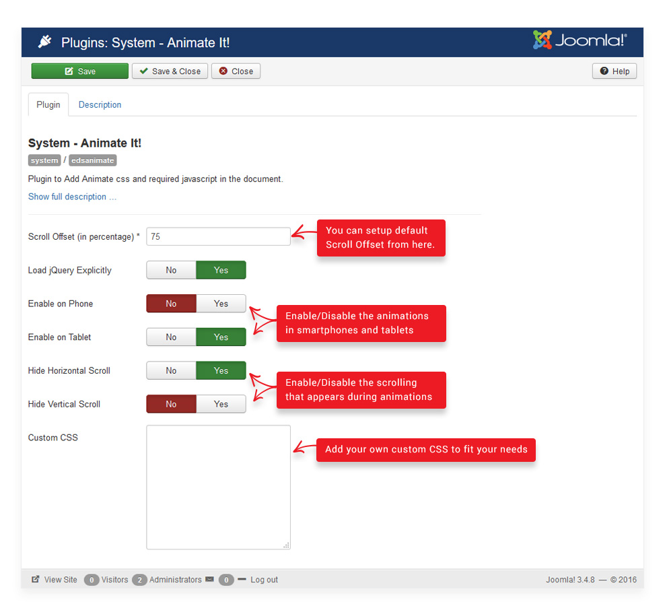Set Load jQuery Explicitly to No
665x614 pixels.
coord(171,270)
